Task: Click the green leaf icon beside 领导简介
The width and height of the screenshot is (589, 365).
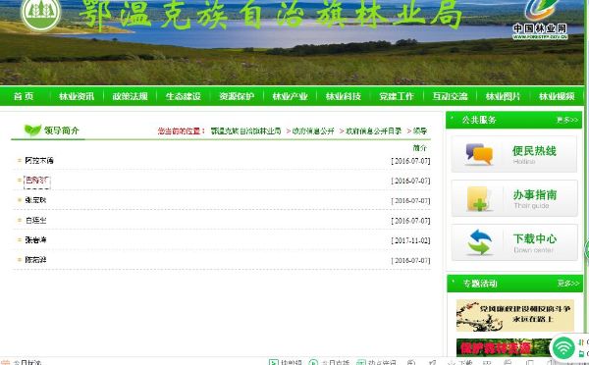Action: pos(32,130)
